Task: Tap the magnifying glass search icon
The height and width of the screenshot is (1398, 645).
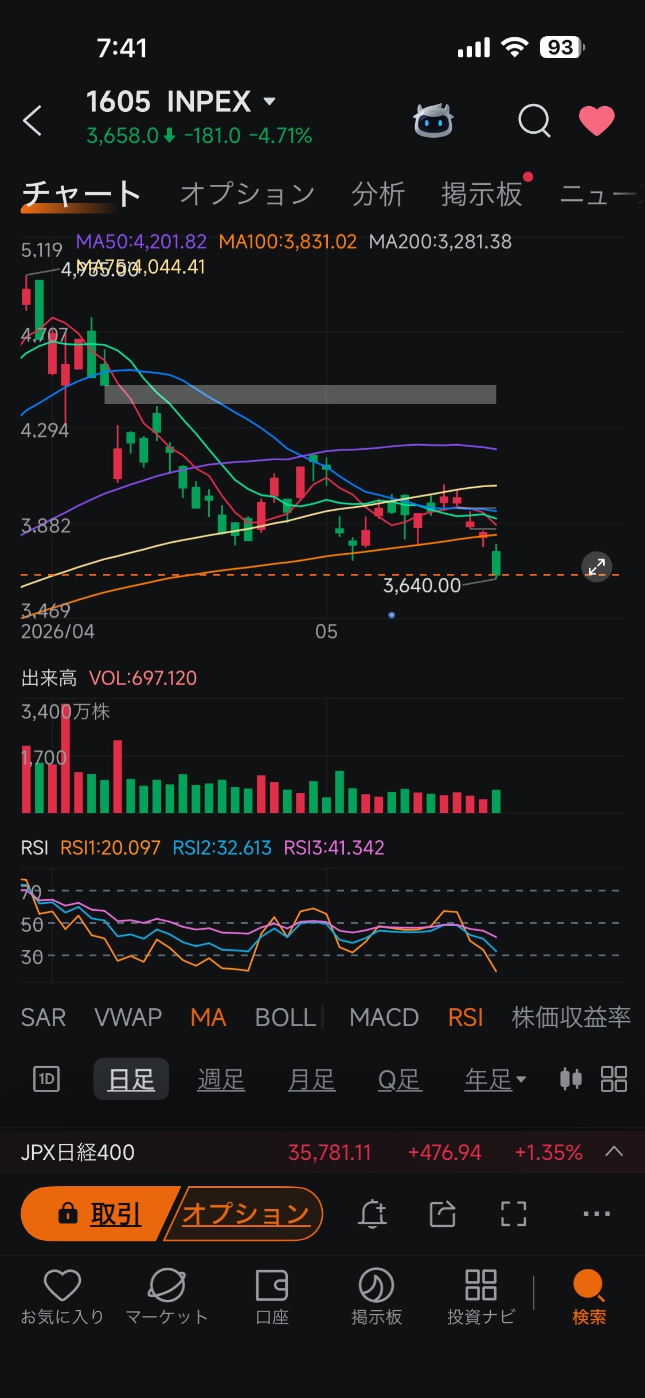Action: click(534, 121)
